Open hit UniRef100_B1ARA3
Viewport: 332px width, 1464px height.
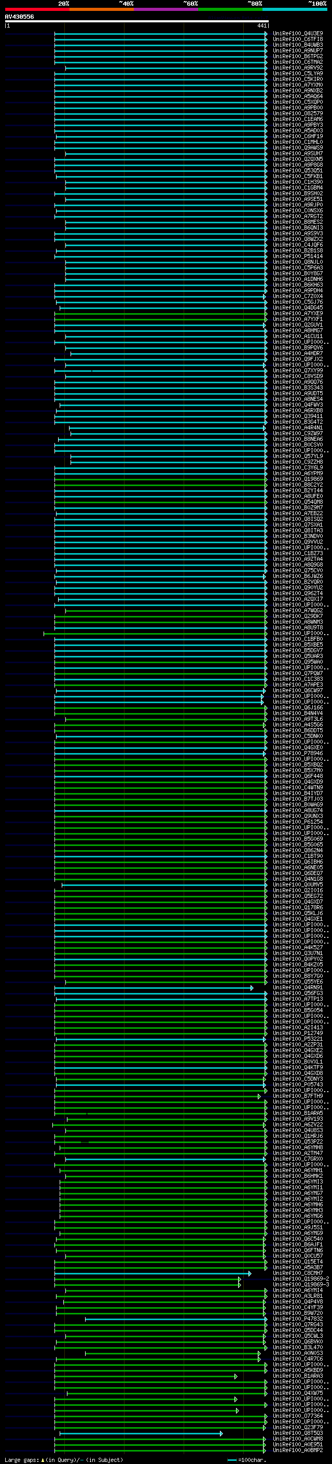point(298,1376)
